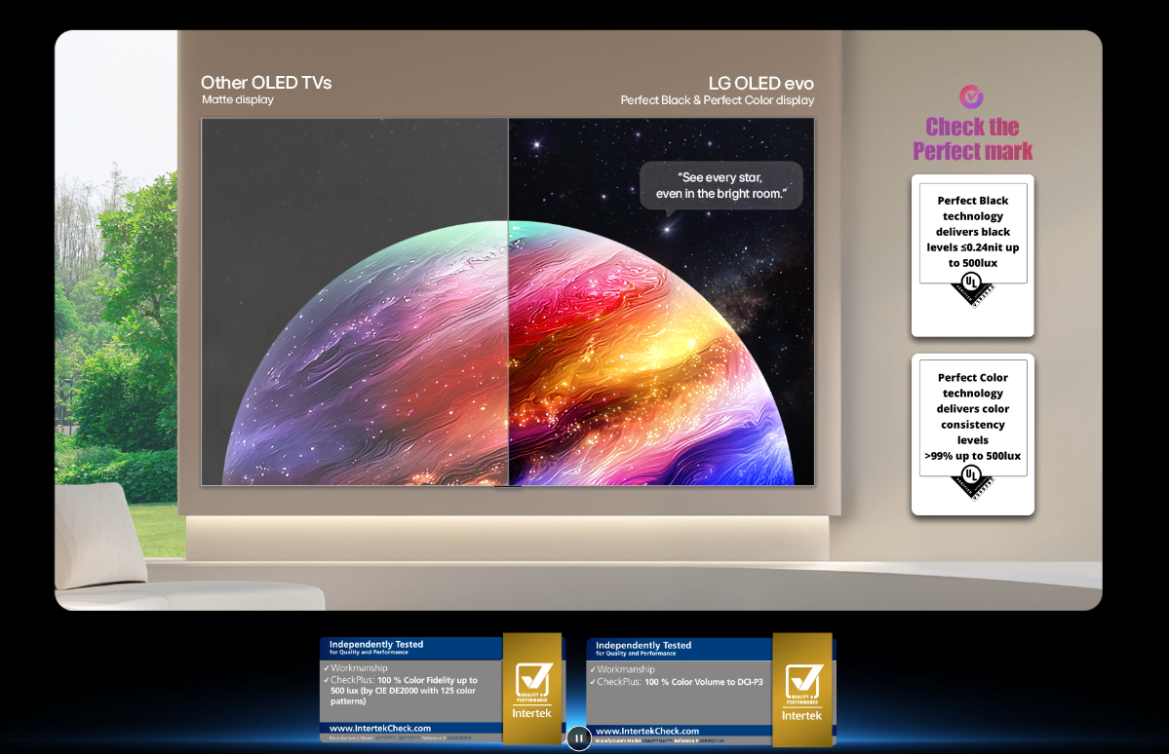Click 'Perfect Black & Perfect Color display' subtitle
The width and height of the screenshot is (1169, 755).
click(x=718, y=99)
